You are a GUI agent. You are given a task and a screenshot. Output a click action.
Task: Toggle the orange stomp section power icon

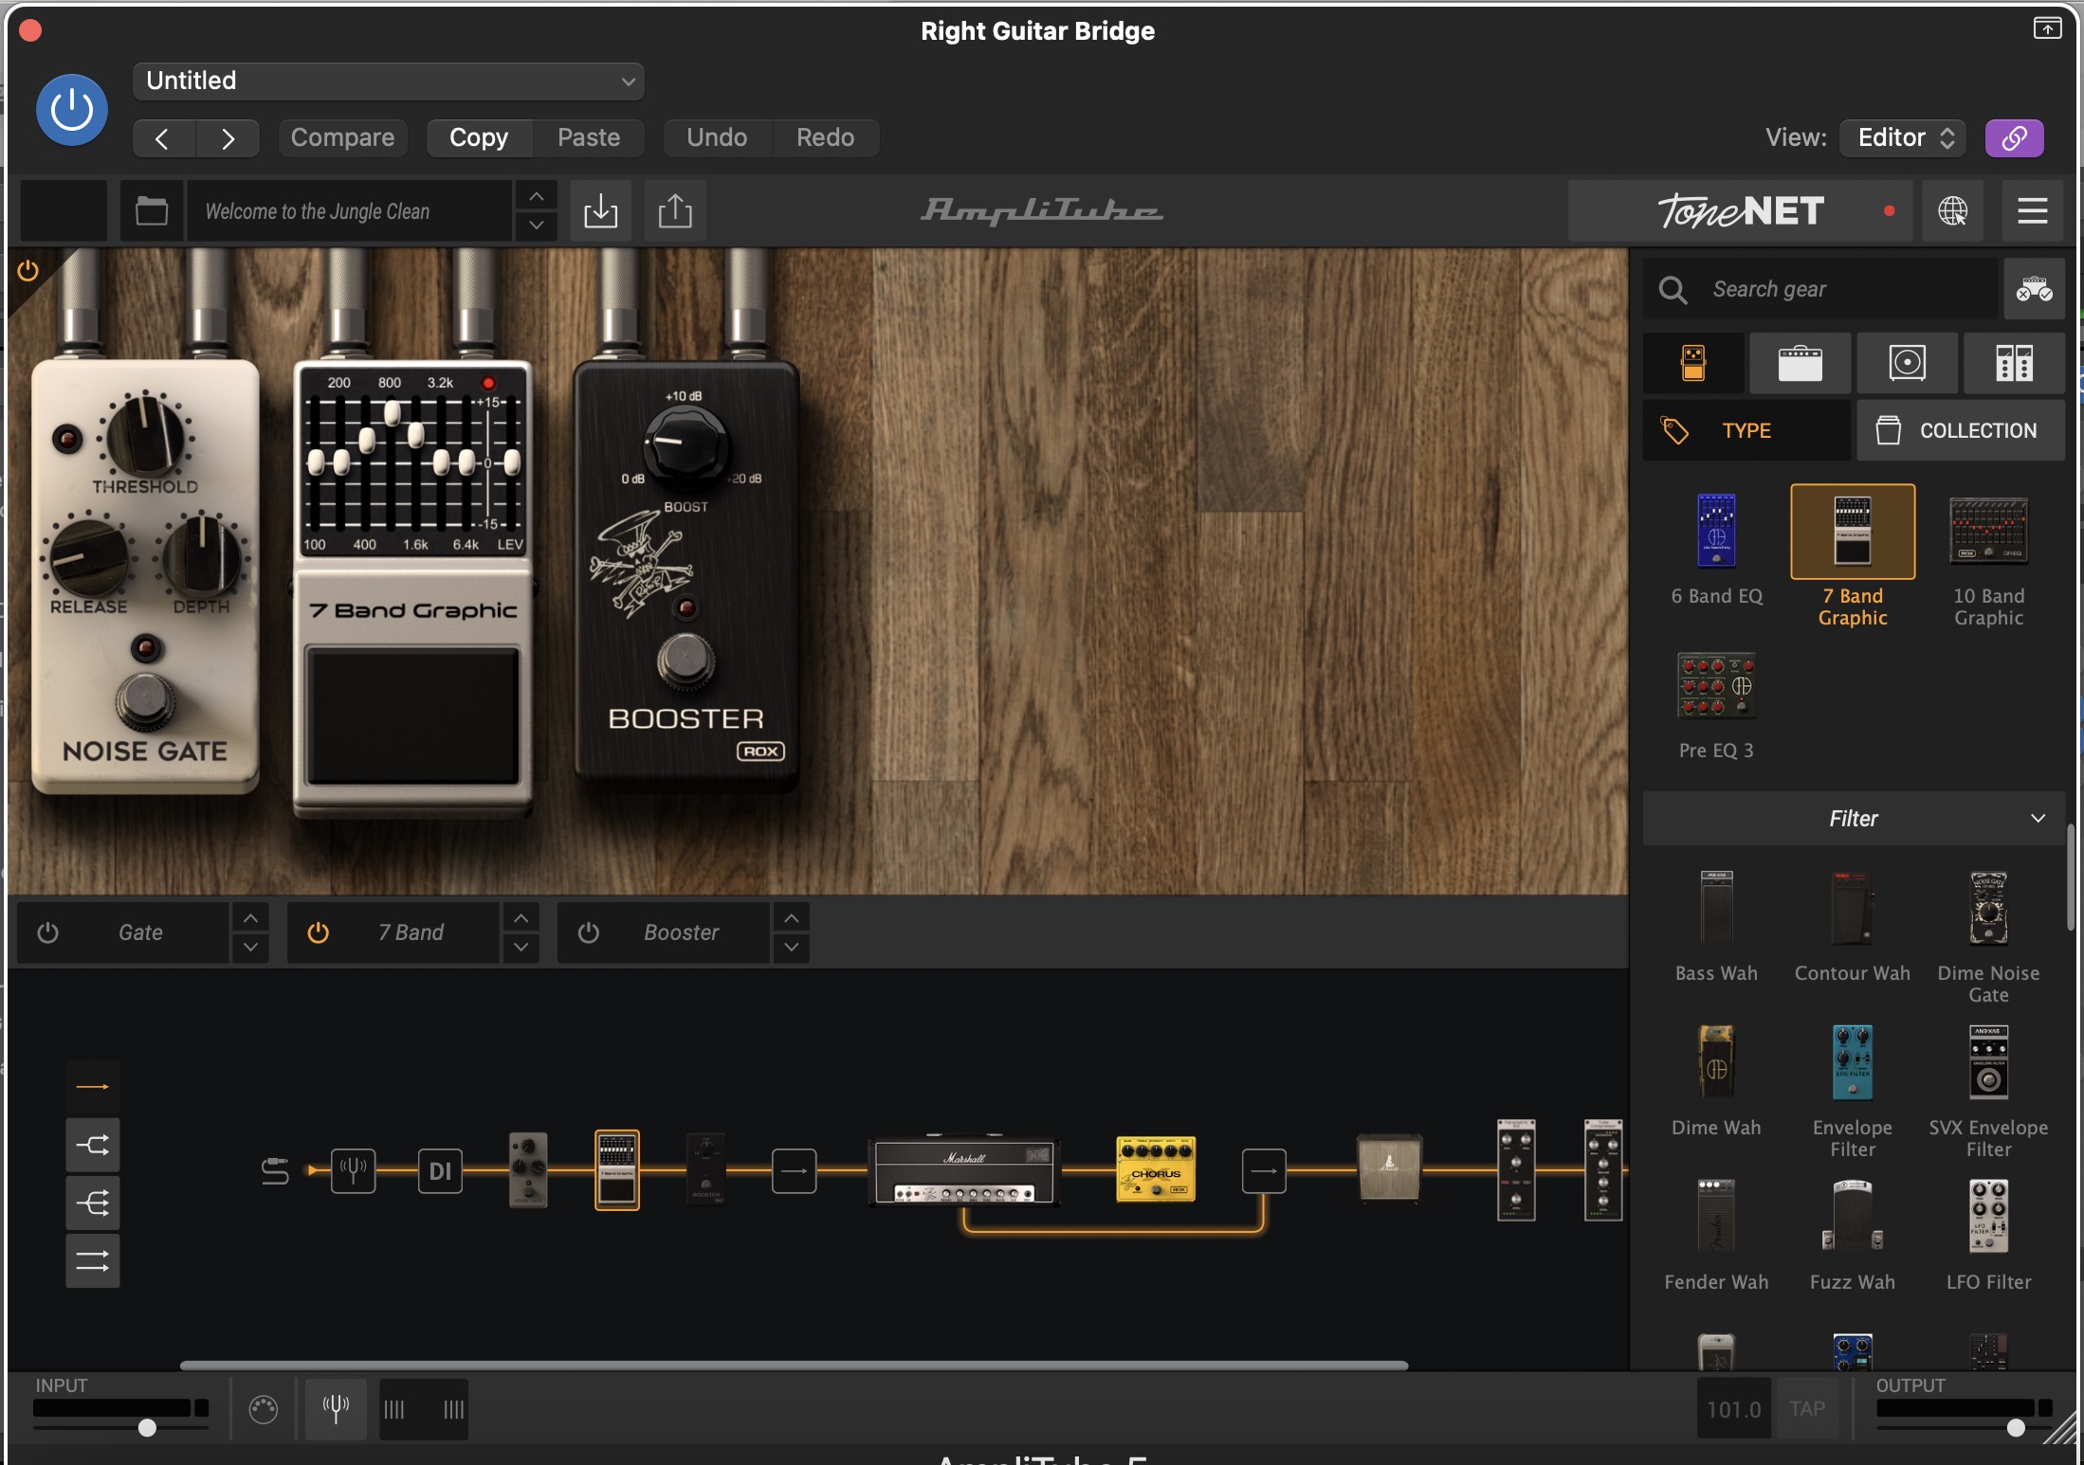[x=28, y=271]
